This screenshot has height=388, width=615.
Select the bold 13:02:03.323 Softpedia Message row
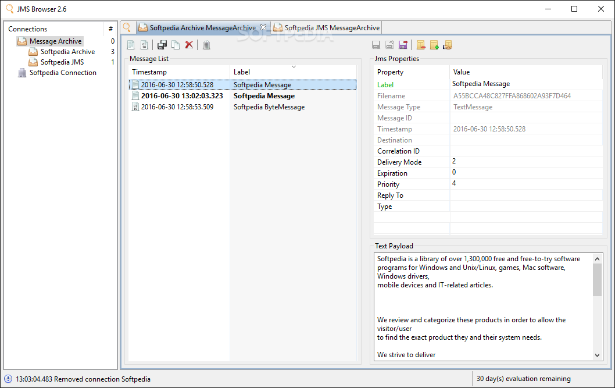242,96
